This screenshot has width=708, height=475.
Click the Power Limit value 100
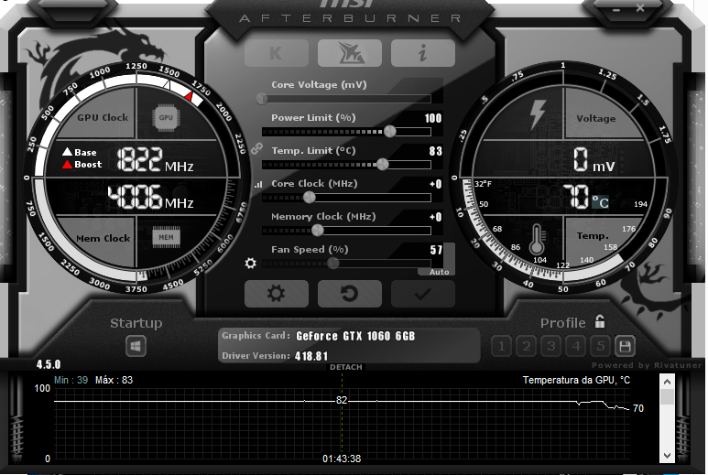pos(433,118)
